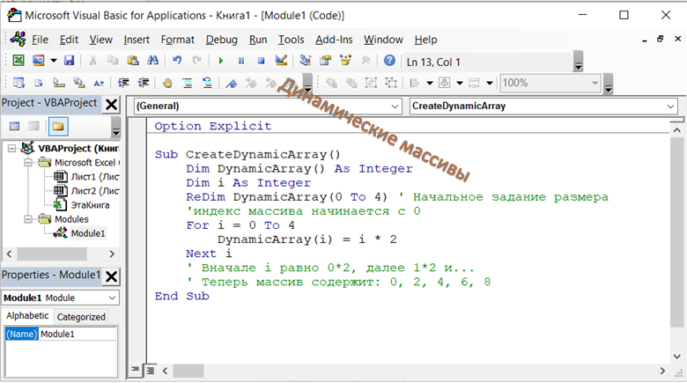The image size is (687, 383).
Task: Close the Properties - Module1 panel
Action: 112,276
